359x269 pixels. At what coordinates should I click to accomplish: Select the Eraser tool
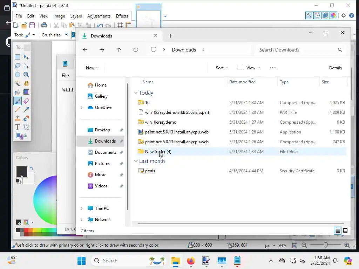click(26, 101)
